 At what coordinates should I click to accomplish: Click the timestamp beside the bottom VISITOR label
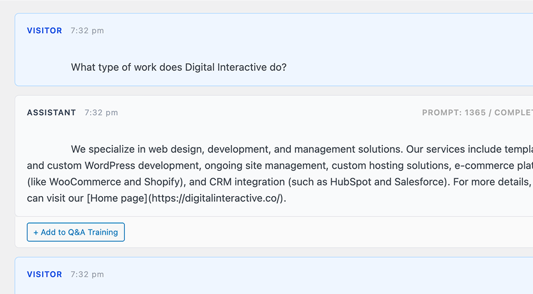click(87, 274)
